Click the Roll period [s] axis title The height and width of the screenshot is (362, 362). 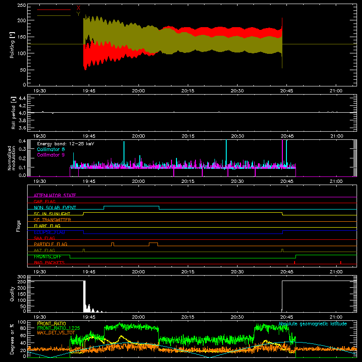(x=13, y=113)
